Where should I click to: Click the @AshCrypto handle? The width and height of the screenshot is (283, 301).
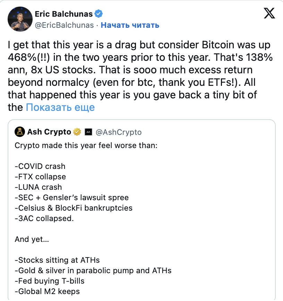118,132
